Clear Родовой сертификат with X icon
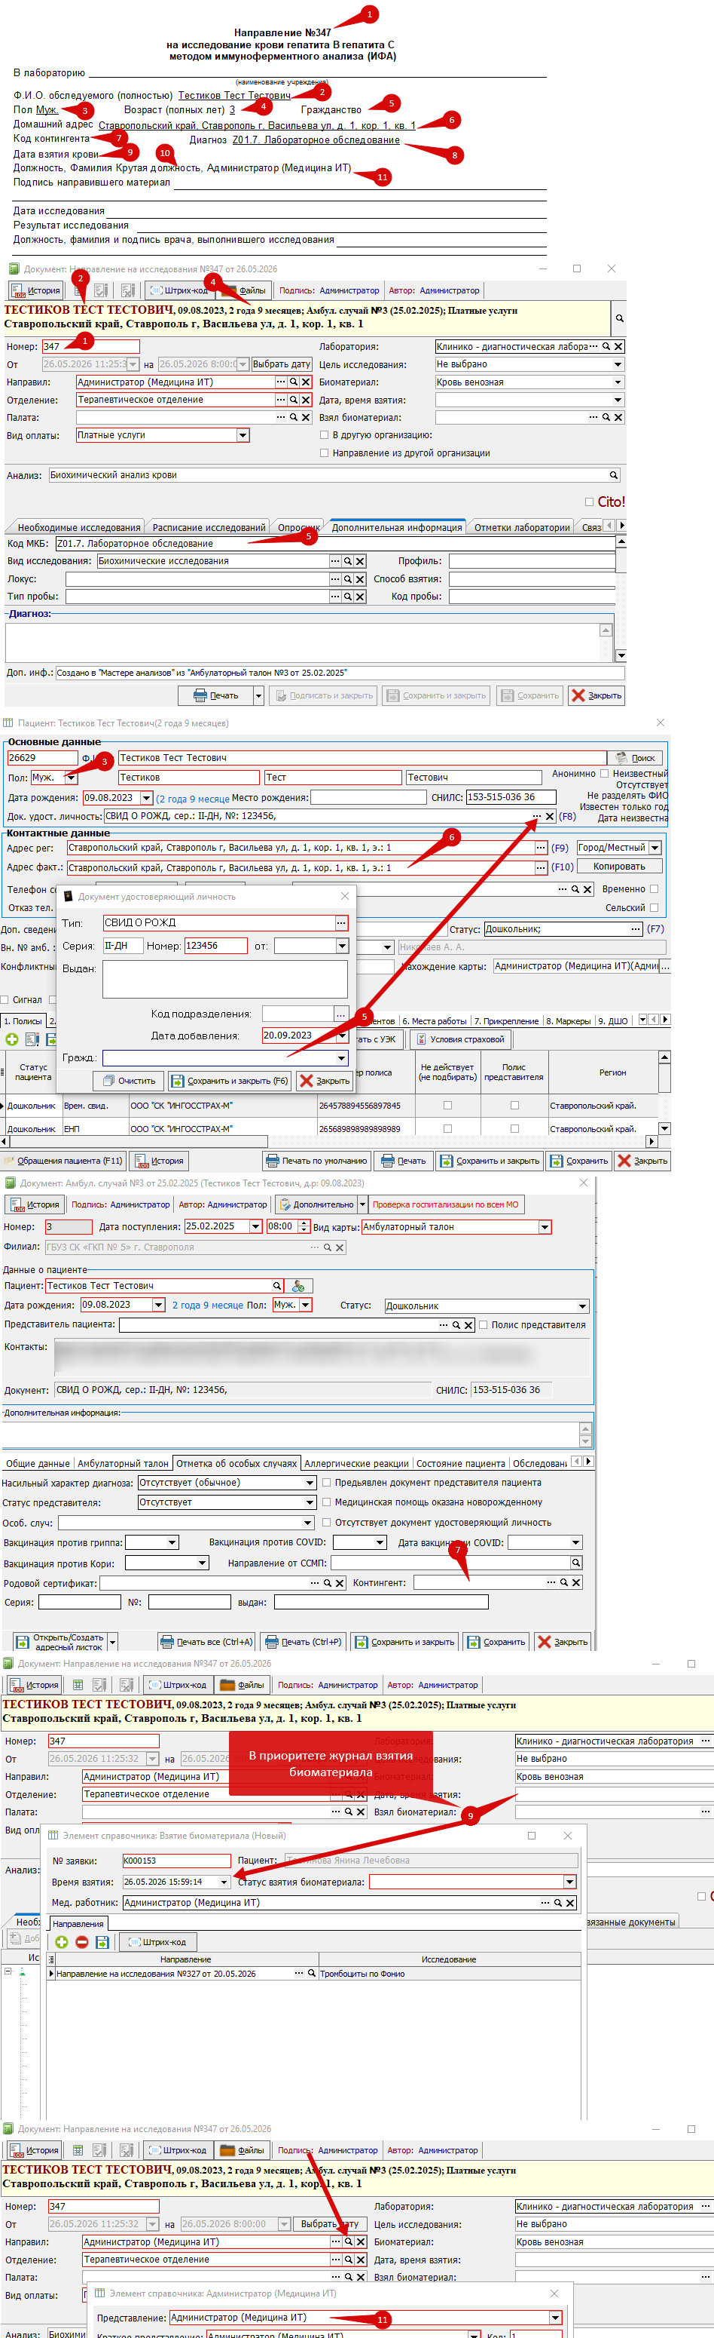The width and height of the screenshot is (714, 2338). pyautogui.click(x=339, y=1583)
